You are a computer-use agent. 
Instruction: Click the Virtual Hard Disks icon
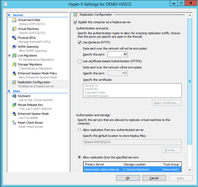(14, 20)
